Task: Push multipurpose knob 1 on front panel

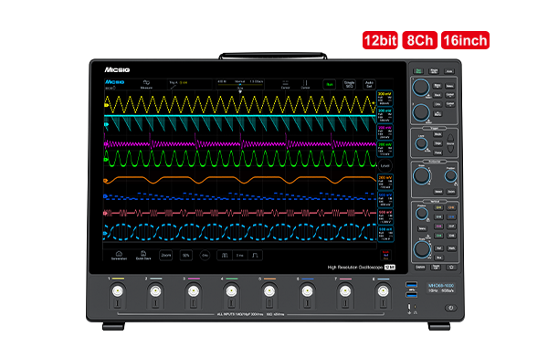Action: point(421,88)
